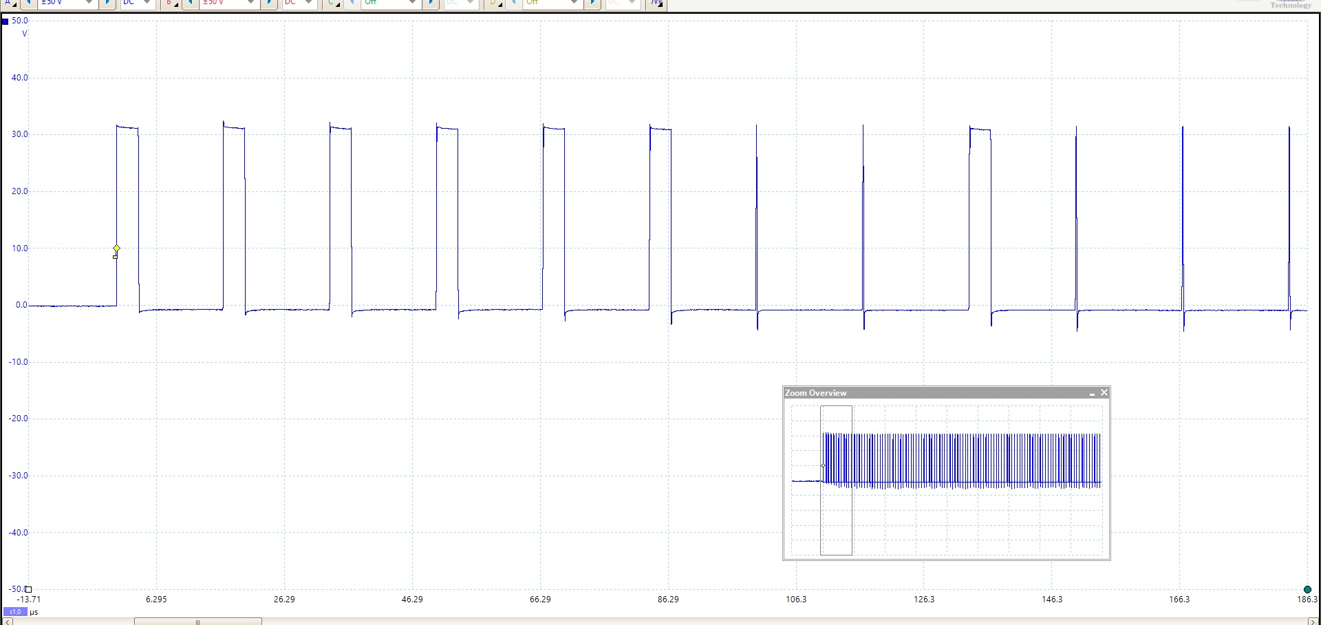Increase Channel C input range
1321x625 pixels.
(x=431, y=3)
